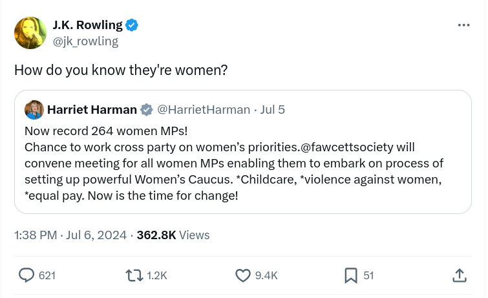Viewport: 488px width, 298px height.
Task: Open the Harriet Harman name link
Action: point(92,109)
